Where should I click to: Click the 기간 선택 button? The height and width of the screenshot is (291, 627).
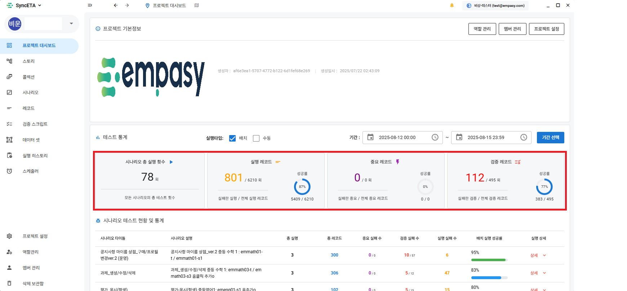click(x=550, y=138)
